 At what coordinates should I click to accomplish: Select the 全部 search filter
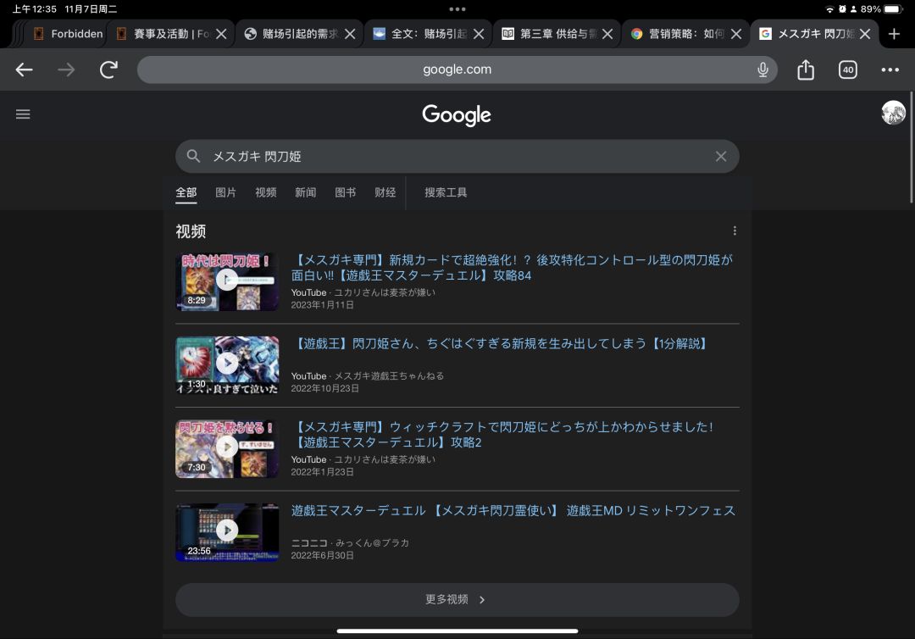pos(186,192)
